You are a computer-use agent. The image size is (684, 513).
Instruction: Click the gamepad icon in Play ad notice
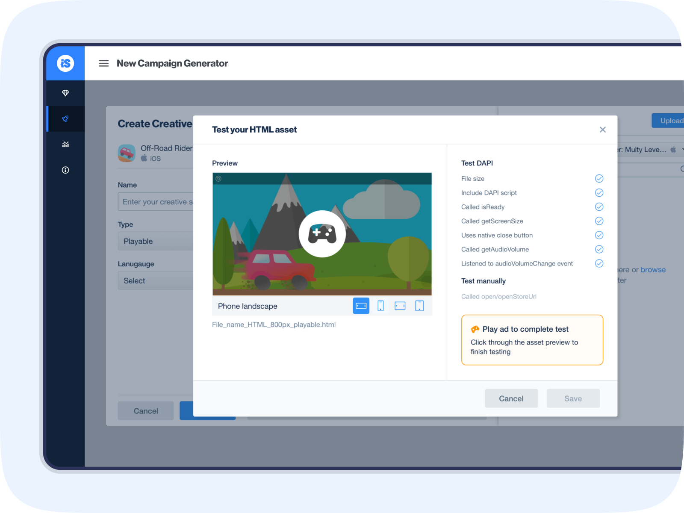[x=475, y=329]
